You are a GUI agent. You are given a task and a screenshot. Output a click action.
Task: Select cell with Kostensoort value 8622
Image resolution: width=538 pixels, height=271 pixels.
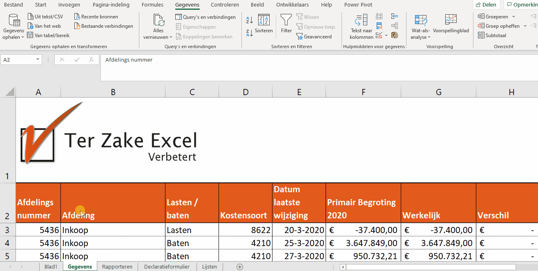246,230
